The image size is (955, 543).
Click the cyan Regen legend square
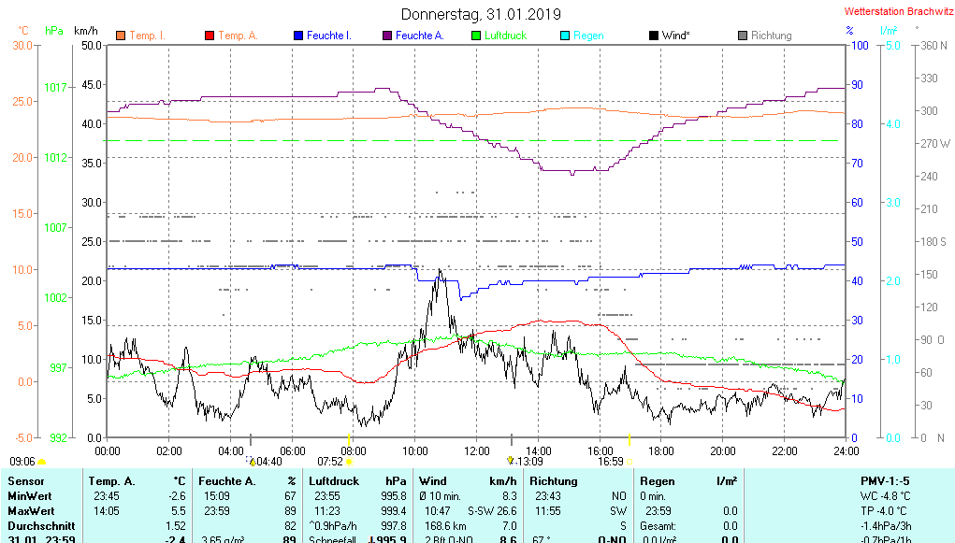(565, 36)
